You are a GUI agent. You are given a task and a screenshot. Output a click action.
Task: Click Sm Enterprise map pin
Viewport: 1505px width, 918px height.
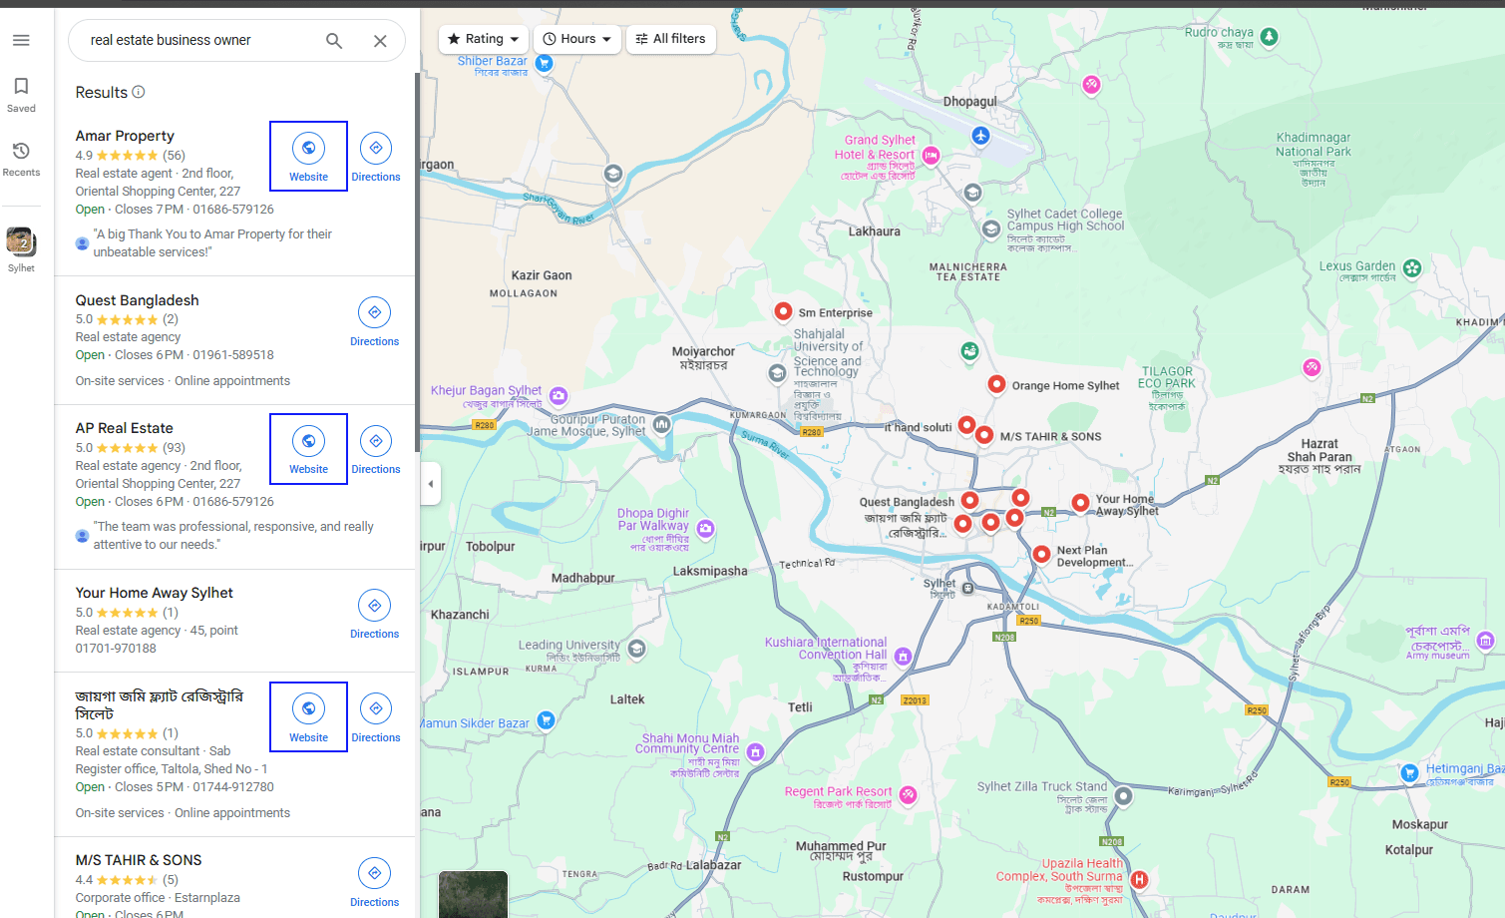(x=784, y=311)
